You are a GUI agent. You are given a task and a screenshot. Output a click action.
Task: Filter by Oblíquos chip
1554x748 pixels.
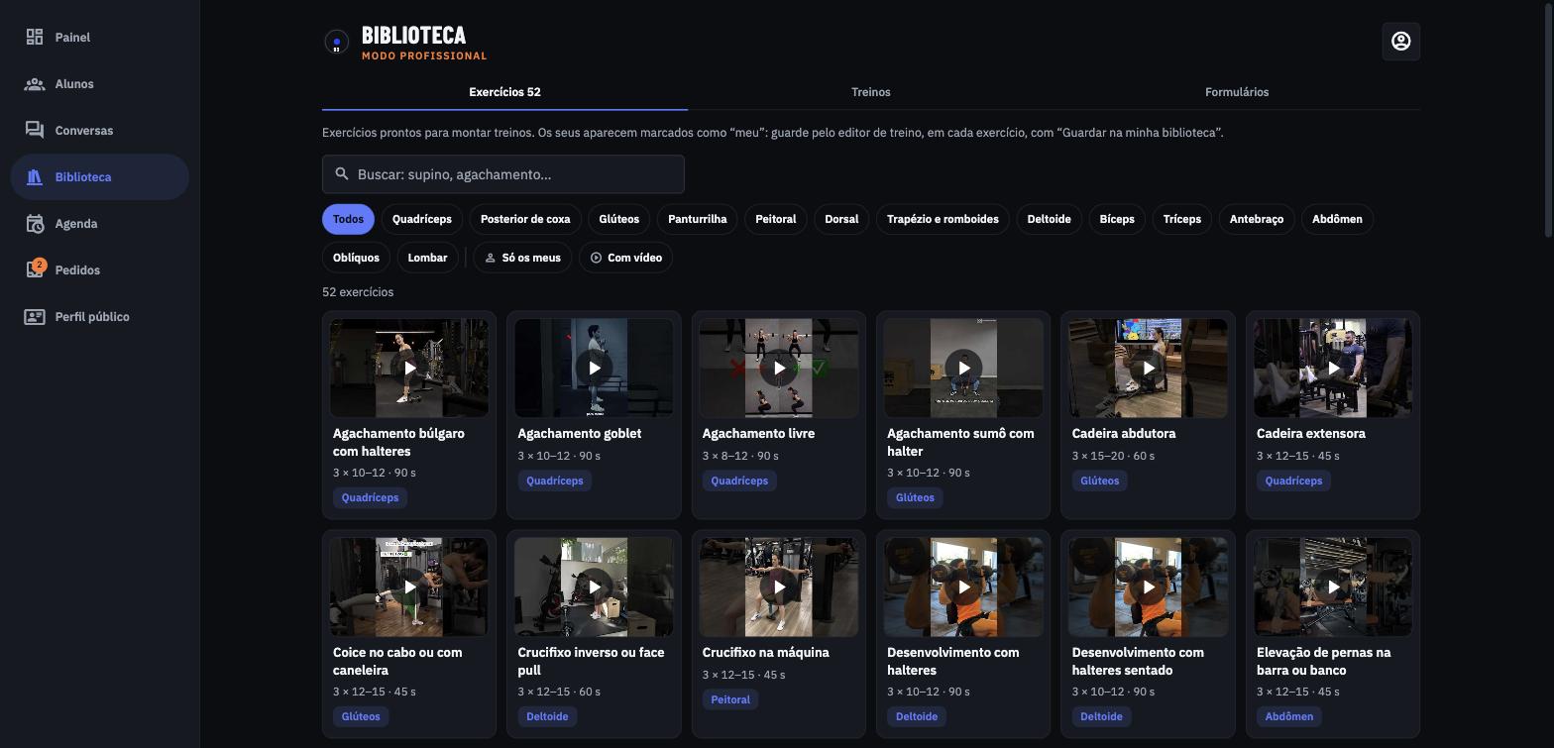356,258
